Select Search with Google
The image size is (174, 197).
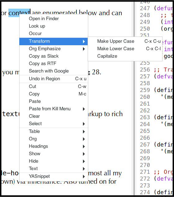53,71
